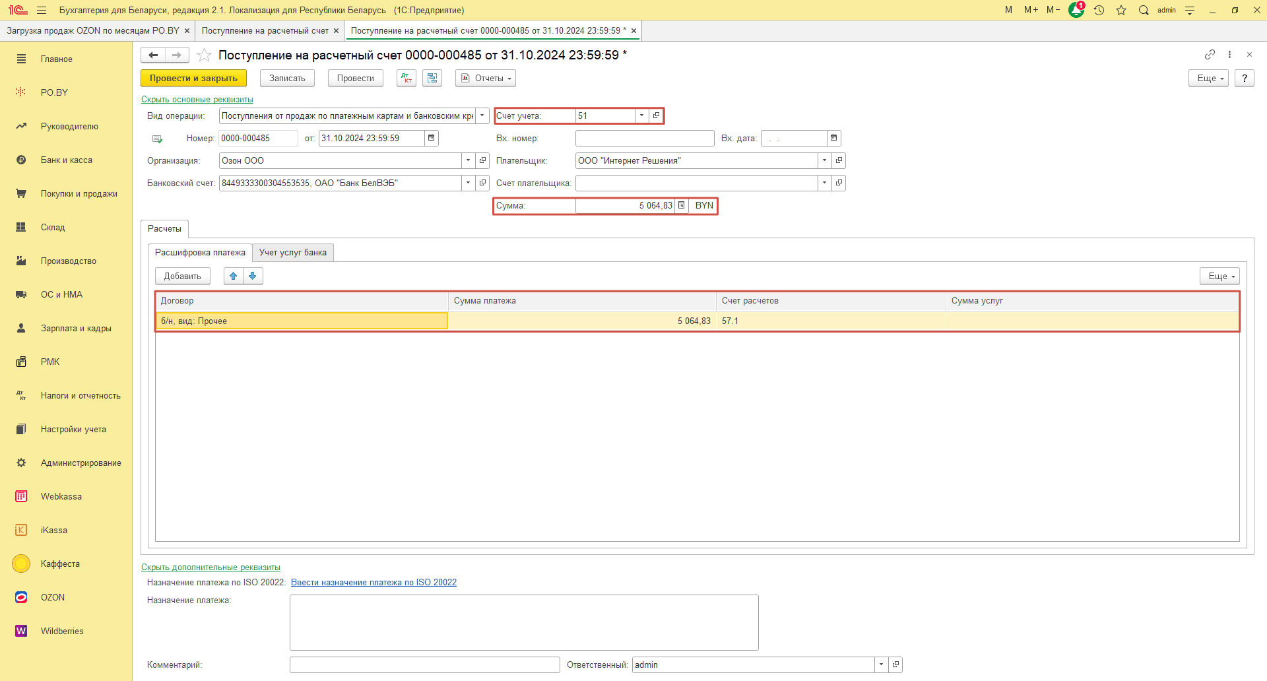Click Добавить row button
Image resolution: width=1267 pixels, height=681 pixels.
pos(183,276)
